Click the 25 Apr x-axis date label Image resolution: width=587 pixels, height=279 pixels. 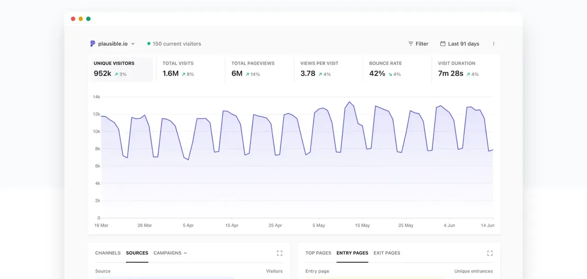coord(275,225)
